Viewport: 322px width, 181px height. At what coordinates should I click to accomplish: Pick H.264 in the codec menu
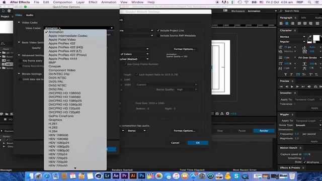[53, 131]
